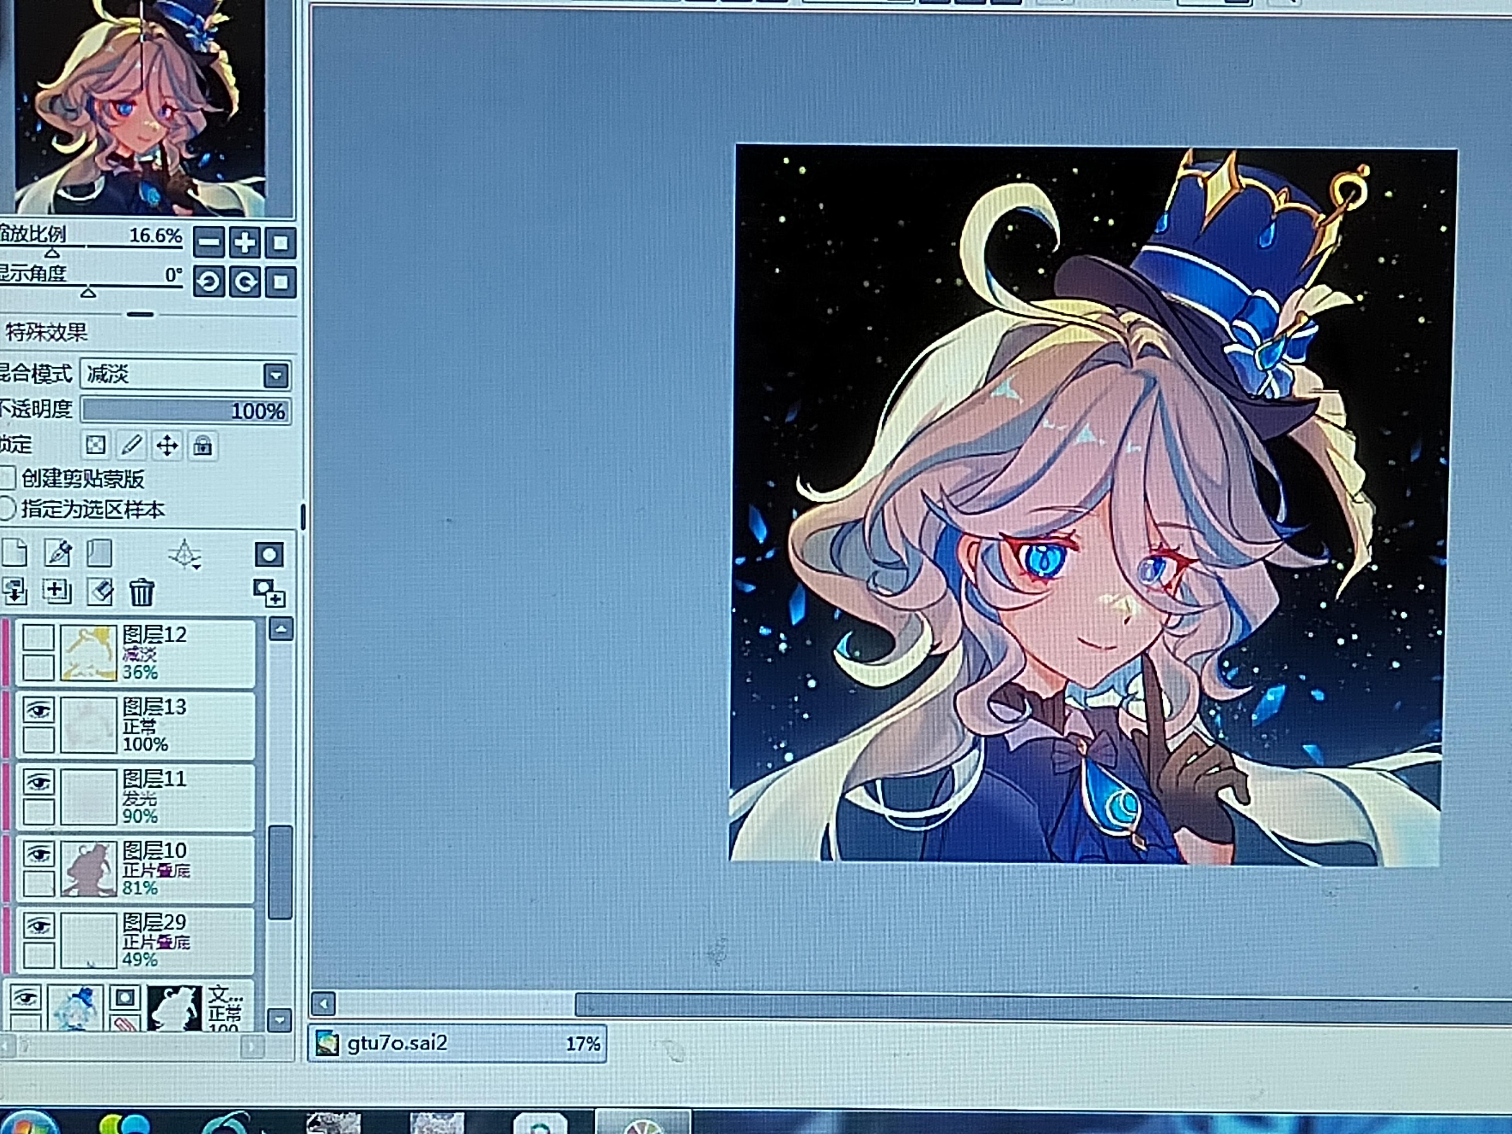Click the color wheel taskbar button

643,1122
